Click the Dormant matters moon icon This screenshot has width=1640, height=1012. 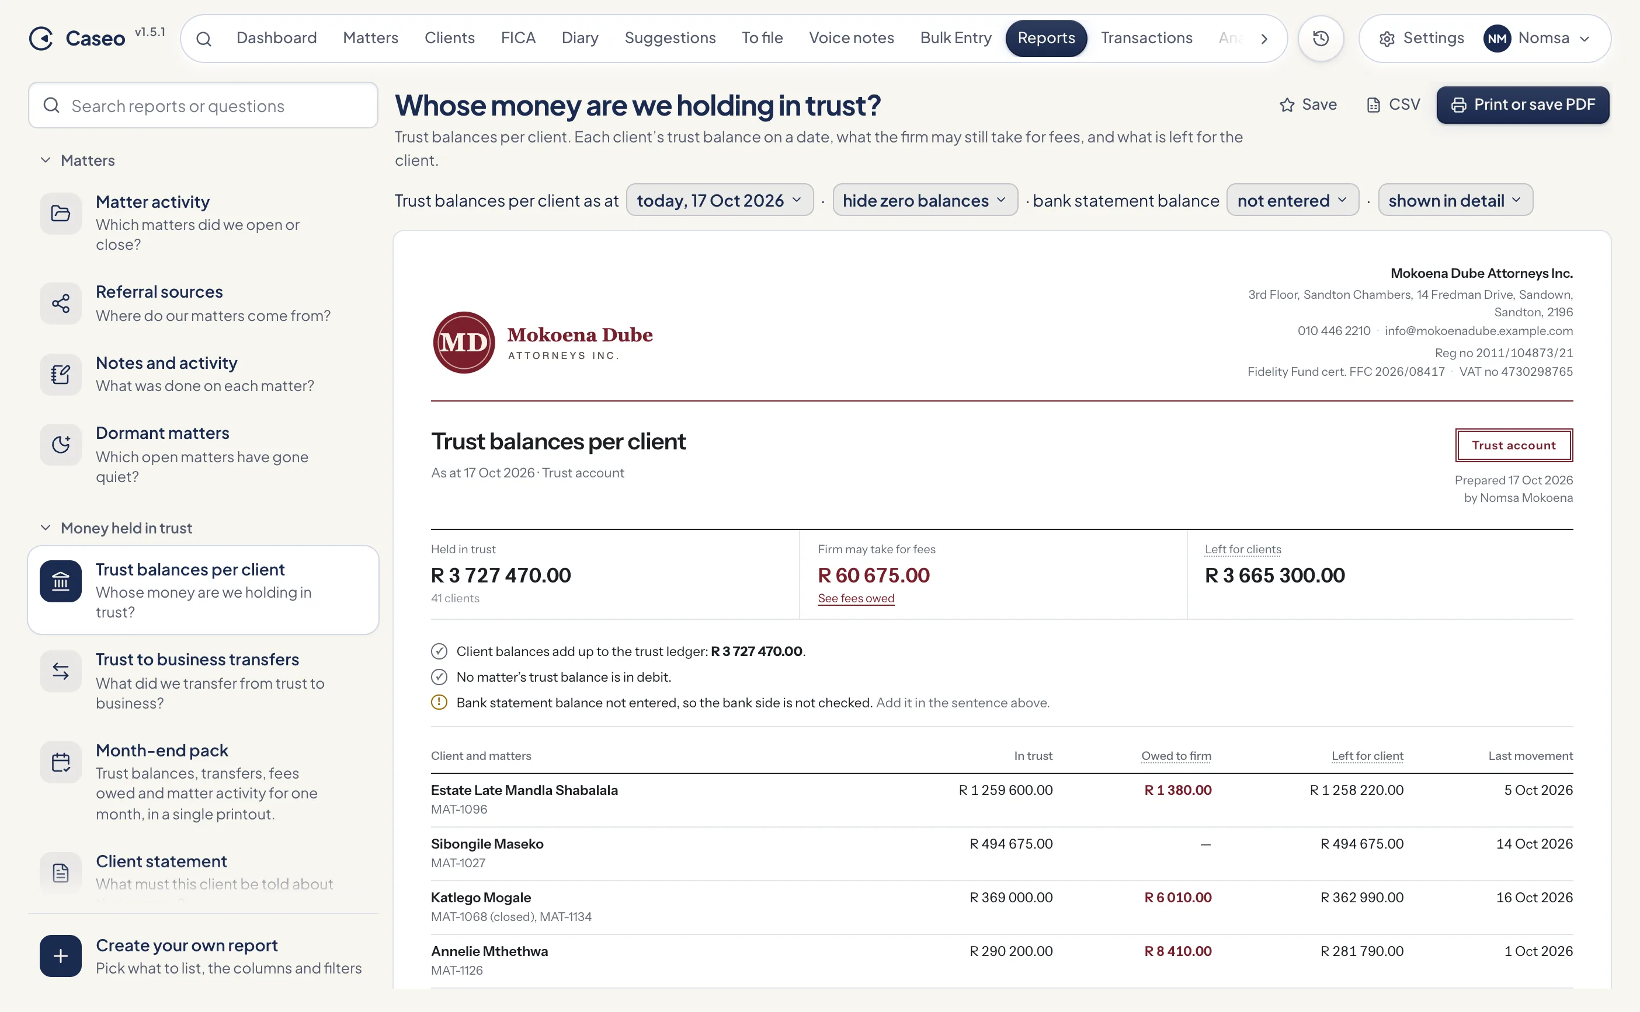click(x=60, y=444)
